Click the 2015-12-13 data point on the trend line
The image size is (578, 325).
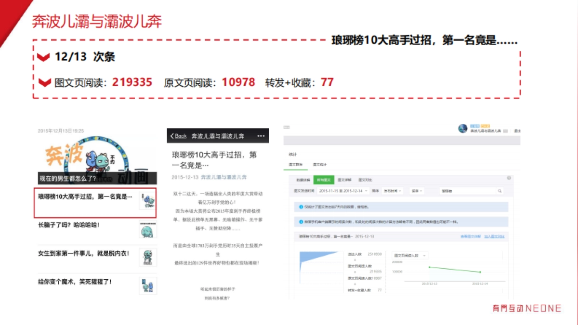pos(430,267)
